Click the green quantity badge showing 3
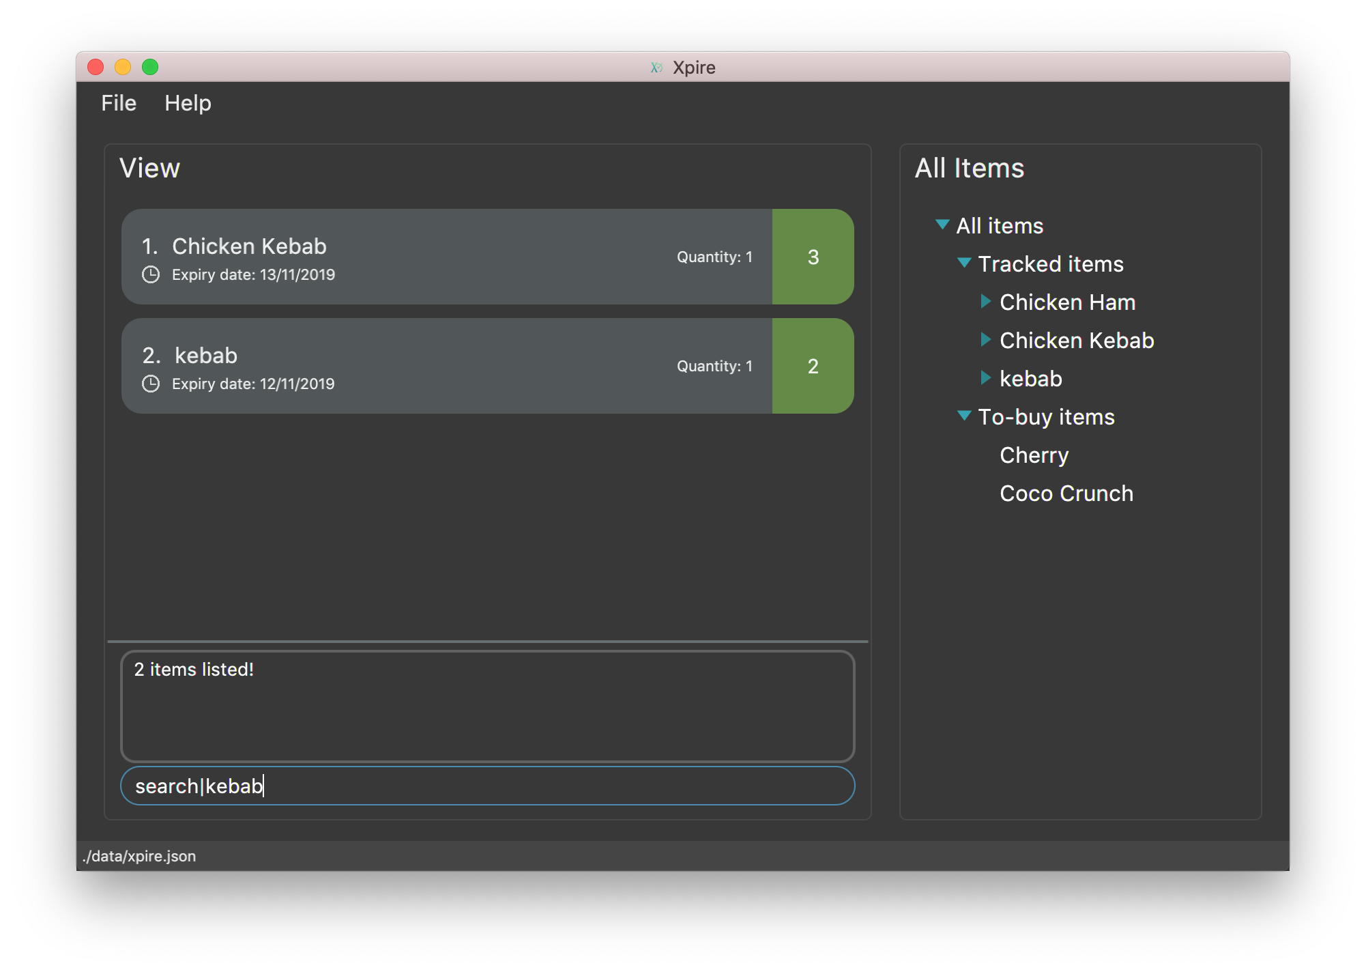The width and height of the screenshot is (1366, 972). pos(810,257)
